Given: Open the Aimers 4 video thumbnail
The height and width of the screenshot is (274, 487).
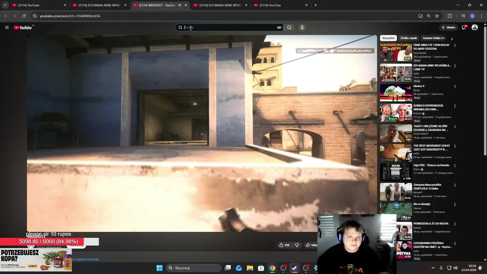Looking at the screenshot, I should coord(396,92).
